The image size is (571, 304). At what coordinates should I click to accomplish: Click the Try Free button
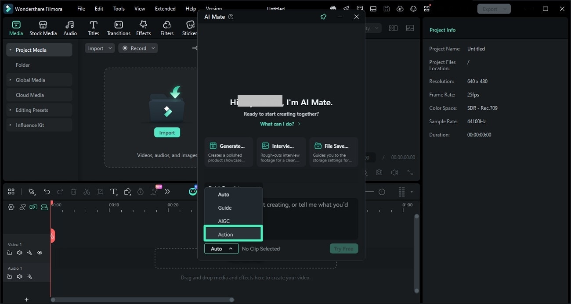(344, 249)
